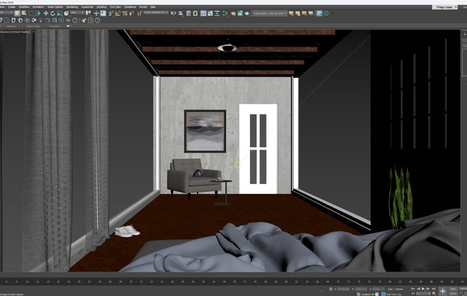Activate Select and Rotate tool
The image size is (467, 296).
click(53, 13)
